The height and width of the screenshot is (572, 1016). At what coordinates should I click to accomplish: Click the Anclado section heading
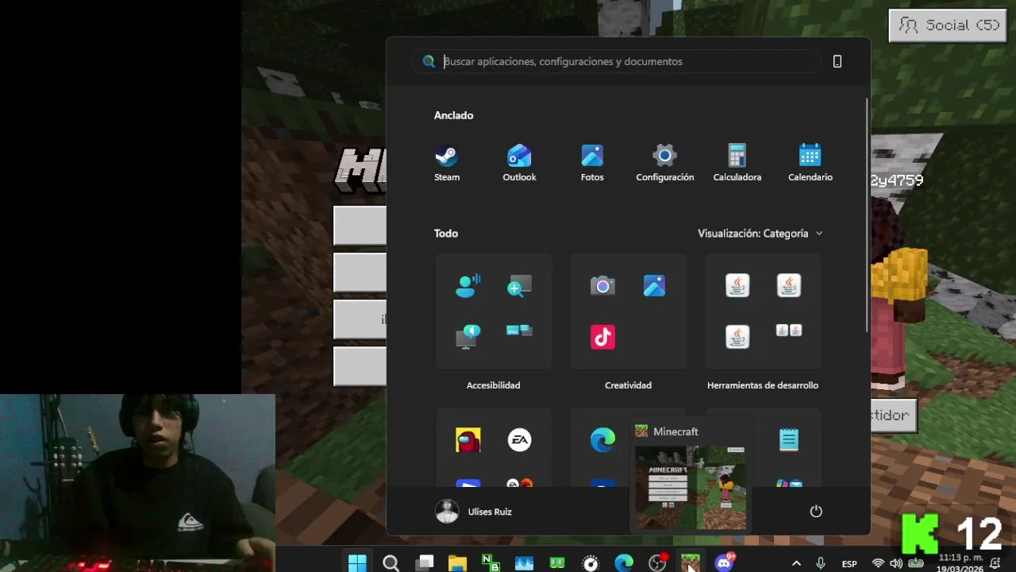[453, 115]
